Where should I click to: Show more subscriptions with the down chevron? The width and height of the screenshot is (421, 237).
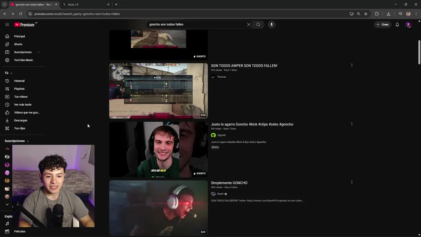[7, 204]
